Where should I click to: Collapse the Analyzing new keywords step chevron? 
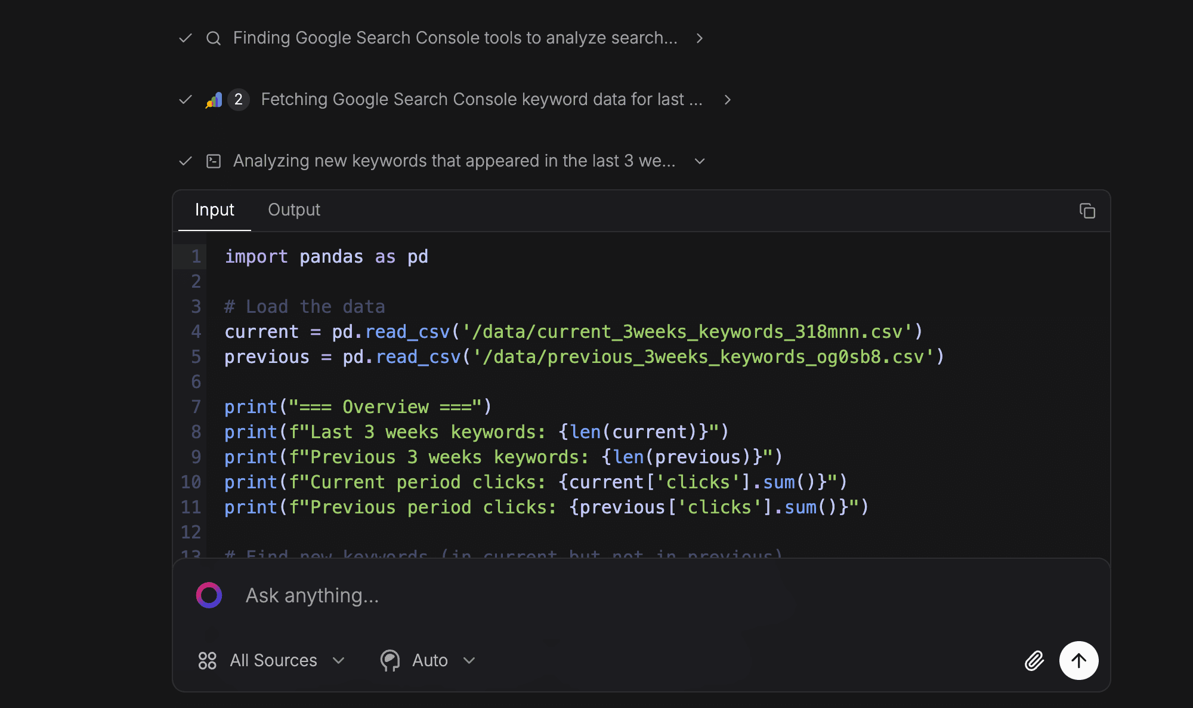click(x=700, y=161)
